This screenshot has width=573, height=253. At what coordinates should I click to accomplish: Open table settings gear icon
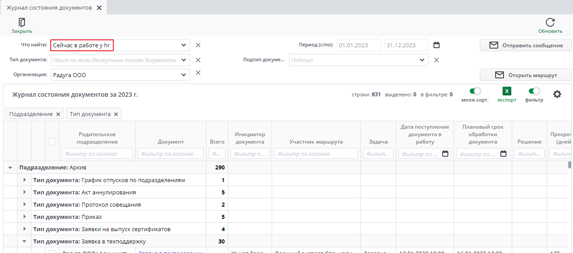[x=557, y=94]
